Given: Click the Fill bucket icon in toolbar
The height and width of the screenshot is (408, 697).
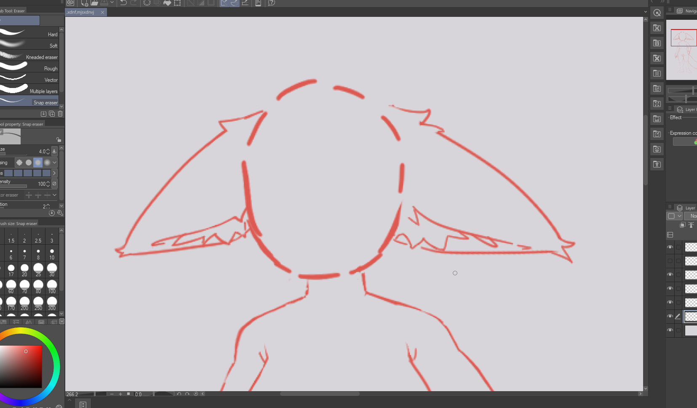Looking at the screenshot, I should pyautogui.click(x=167, y=3).
